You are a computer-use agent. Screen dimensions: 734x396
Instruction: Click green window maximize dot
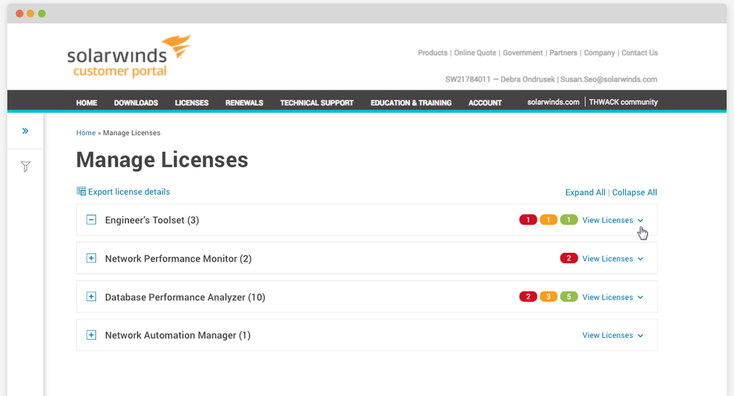[x=42, y=13]
